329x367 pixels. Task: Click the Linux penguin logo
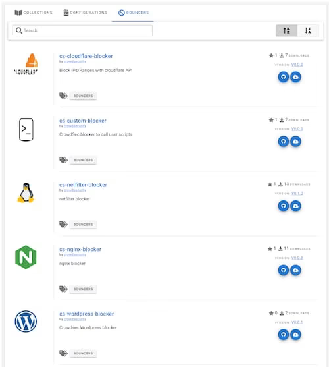26,192
